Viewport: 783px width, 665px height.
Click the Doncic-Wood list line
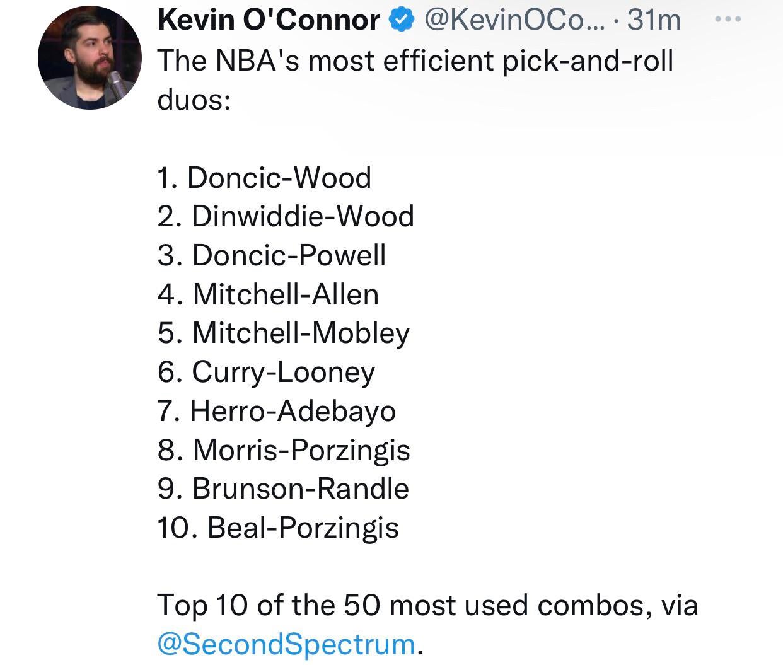264,177
